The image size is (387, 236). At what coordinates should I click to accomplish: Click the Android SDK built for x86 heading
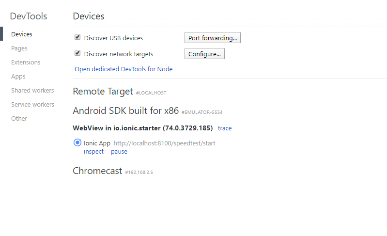[x=125, y=110]
